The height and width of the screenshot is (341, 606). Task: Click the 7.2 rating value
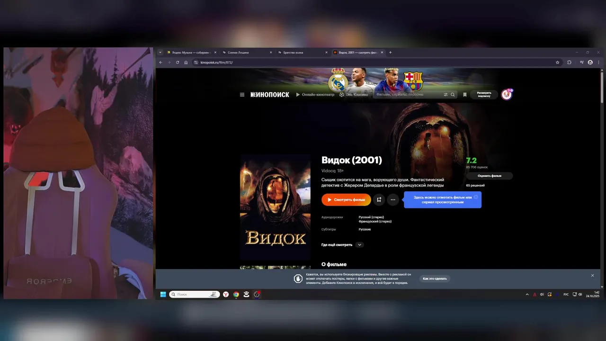coord(471,161)
